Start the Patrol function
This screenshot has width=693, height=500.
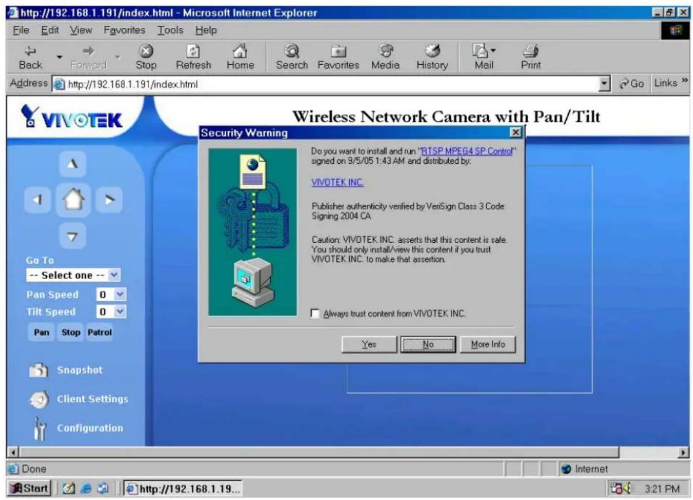coord(99,332)
